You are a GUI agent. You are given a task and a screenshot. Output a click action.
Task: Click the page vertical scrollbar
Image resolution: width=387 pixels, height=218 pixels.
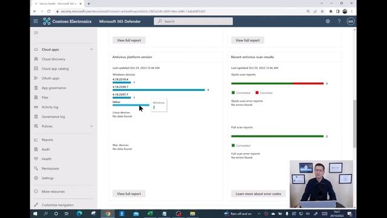tap(355, 124)
